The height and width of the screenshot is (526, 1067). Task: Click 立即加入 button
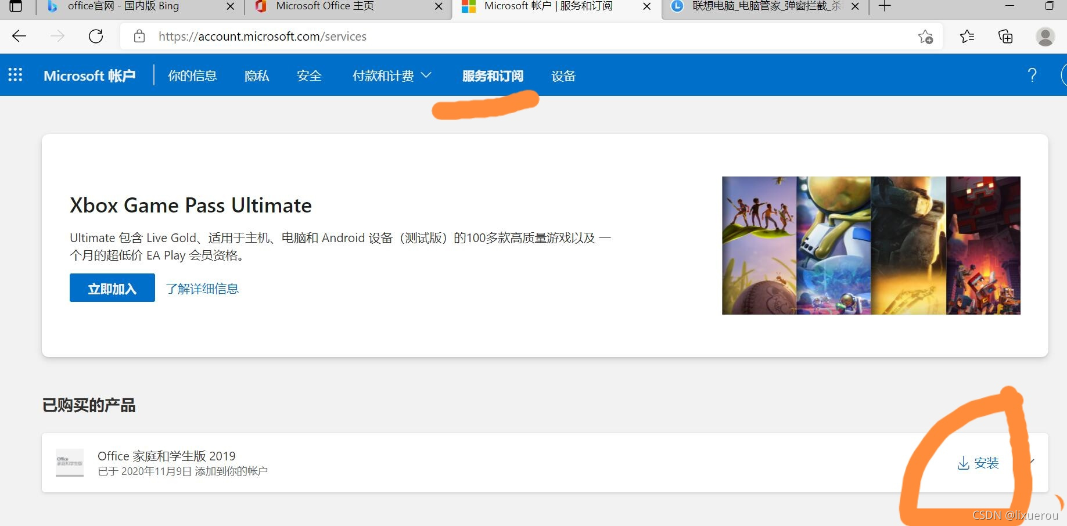click(x=112, y=288)
